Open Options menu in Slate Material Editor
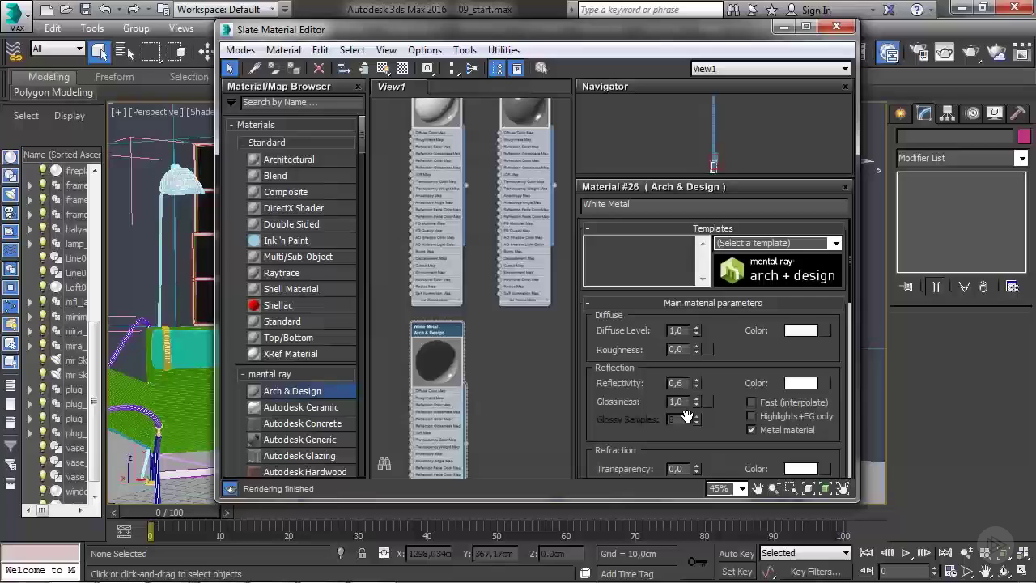Viewport: 1036px width, 583px height. coord(425,50)
